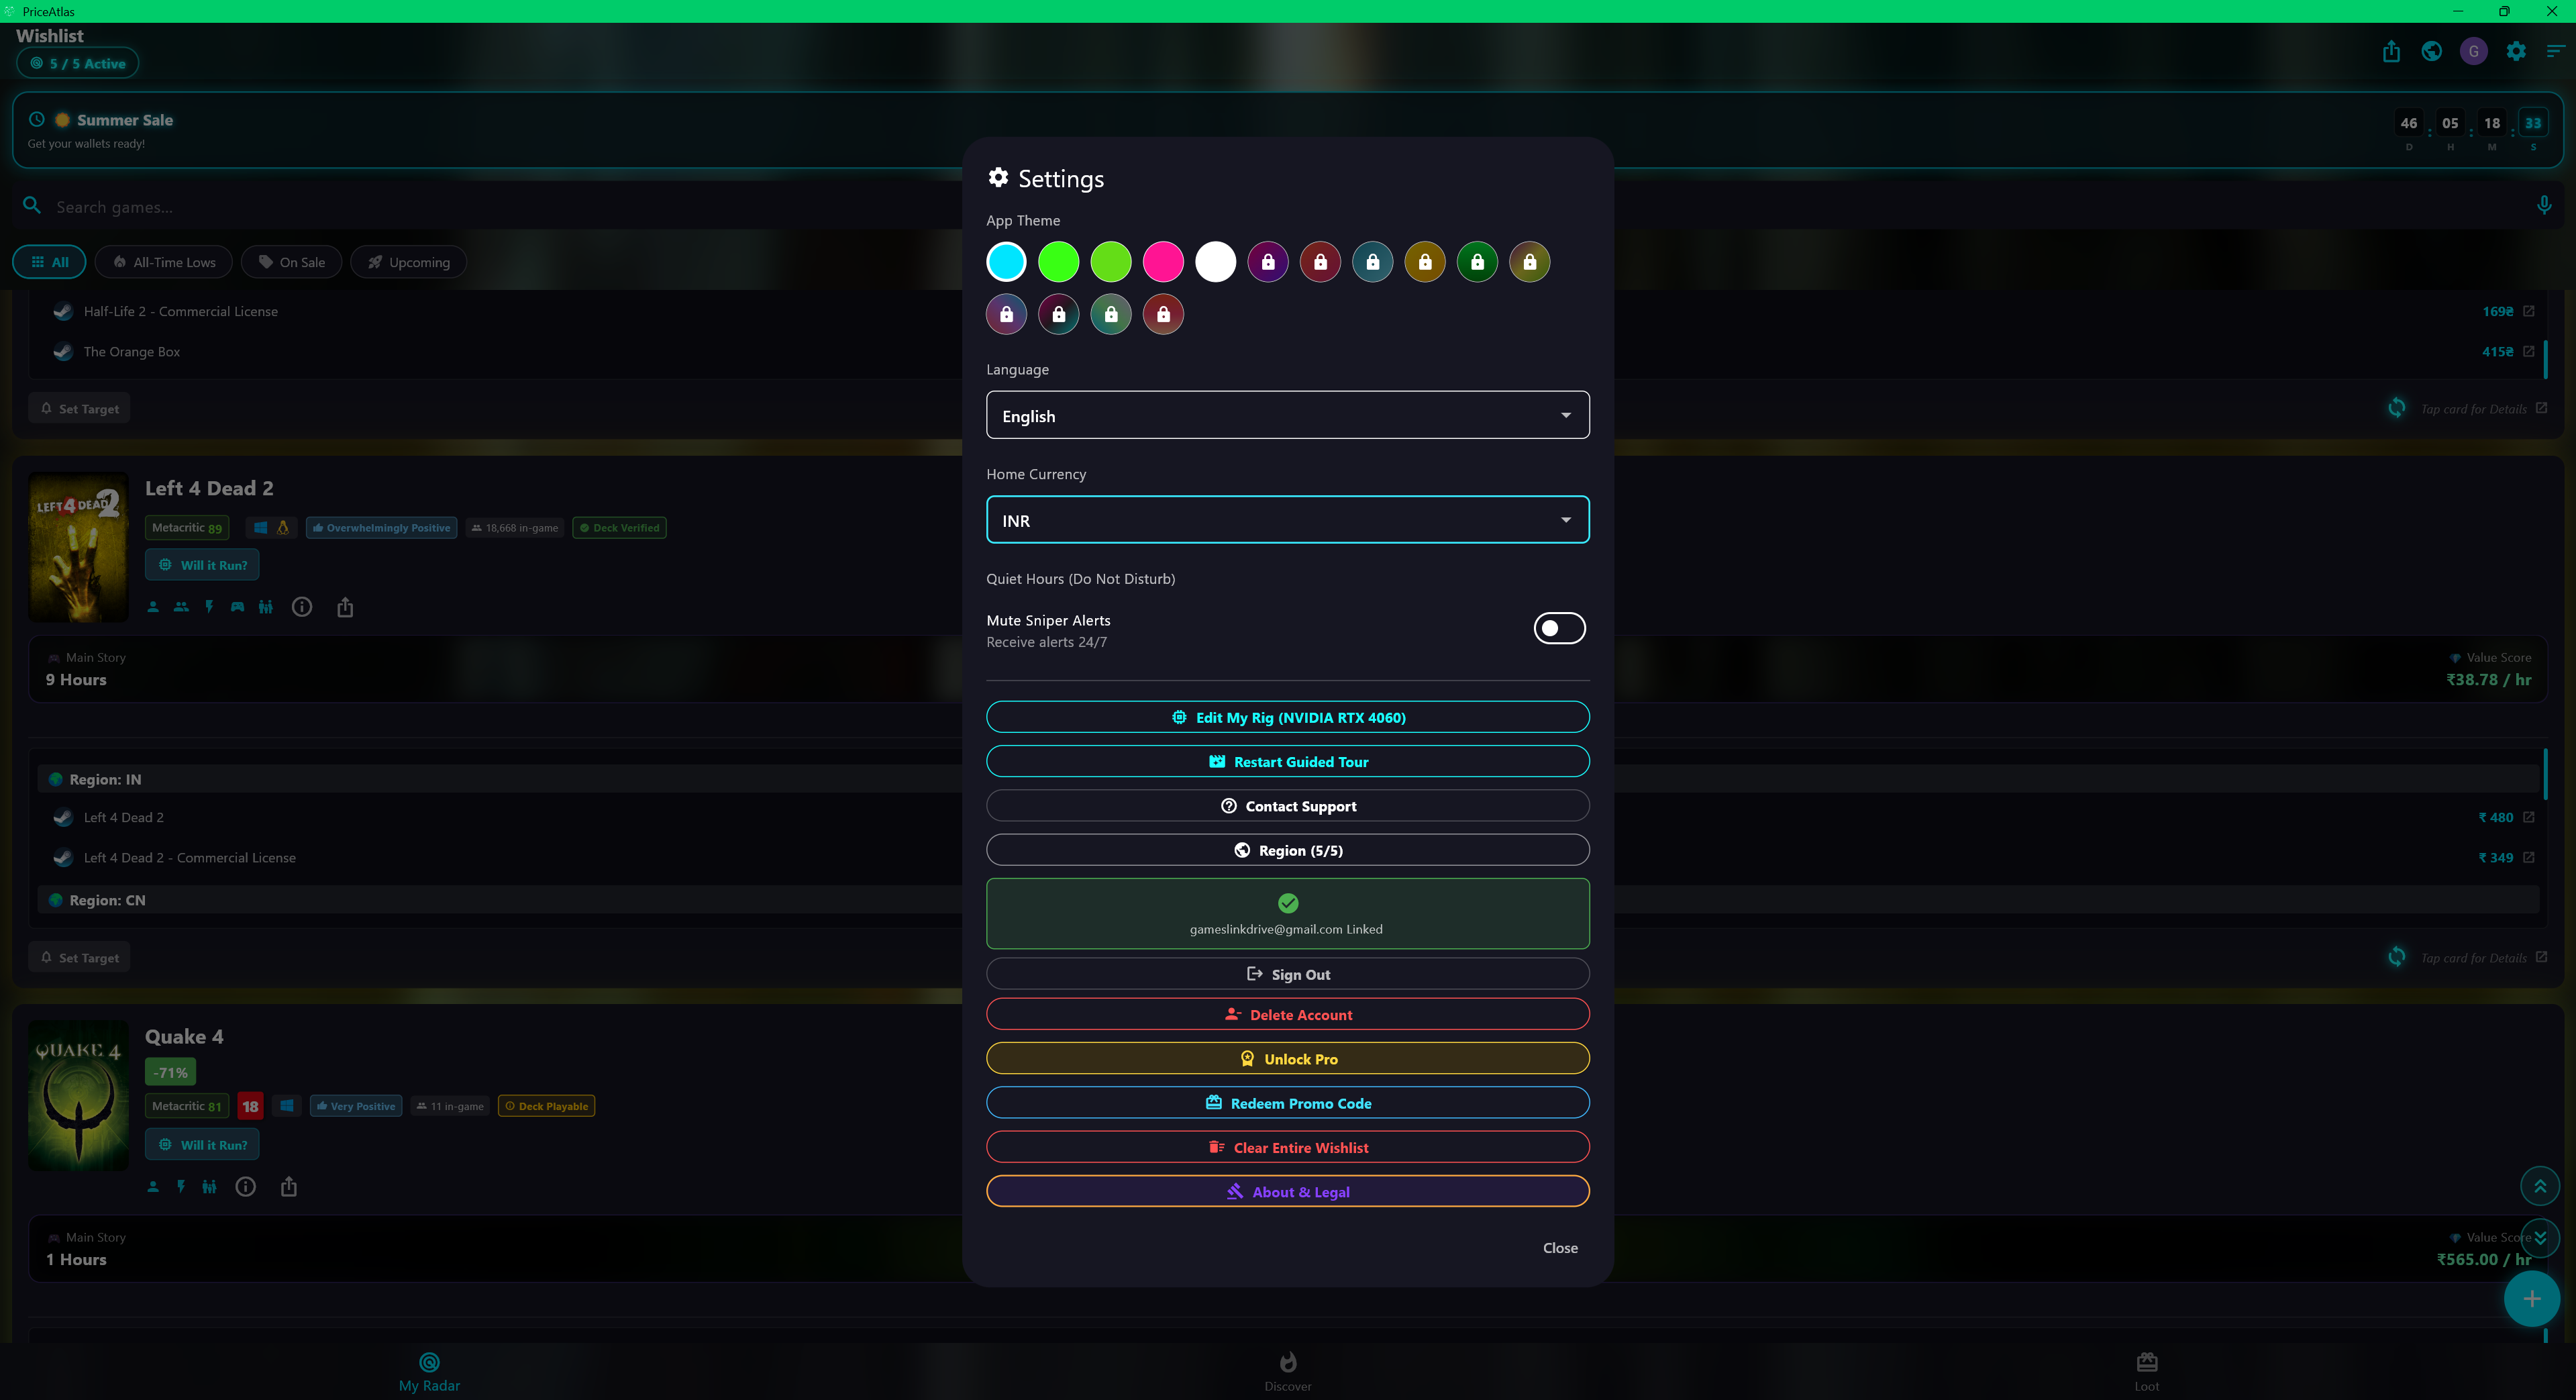Screen dimensions: 2576x1400
Task: Share the Quake 4 card
Action: point(289,1187)
